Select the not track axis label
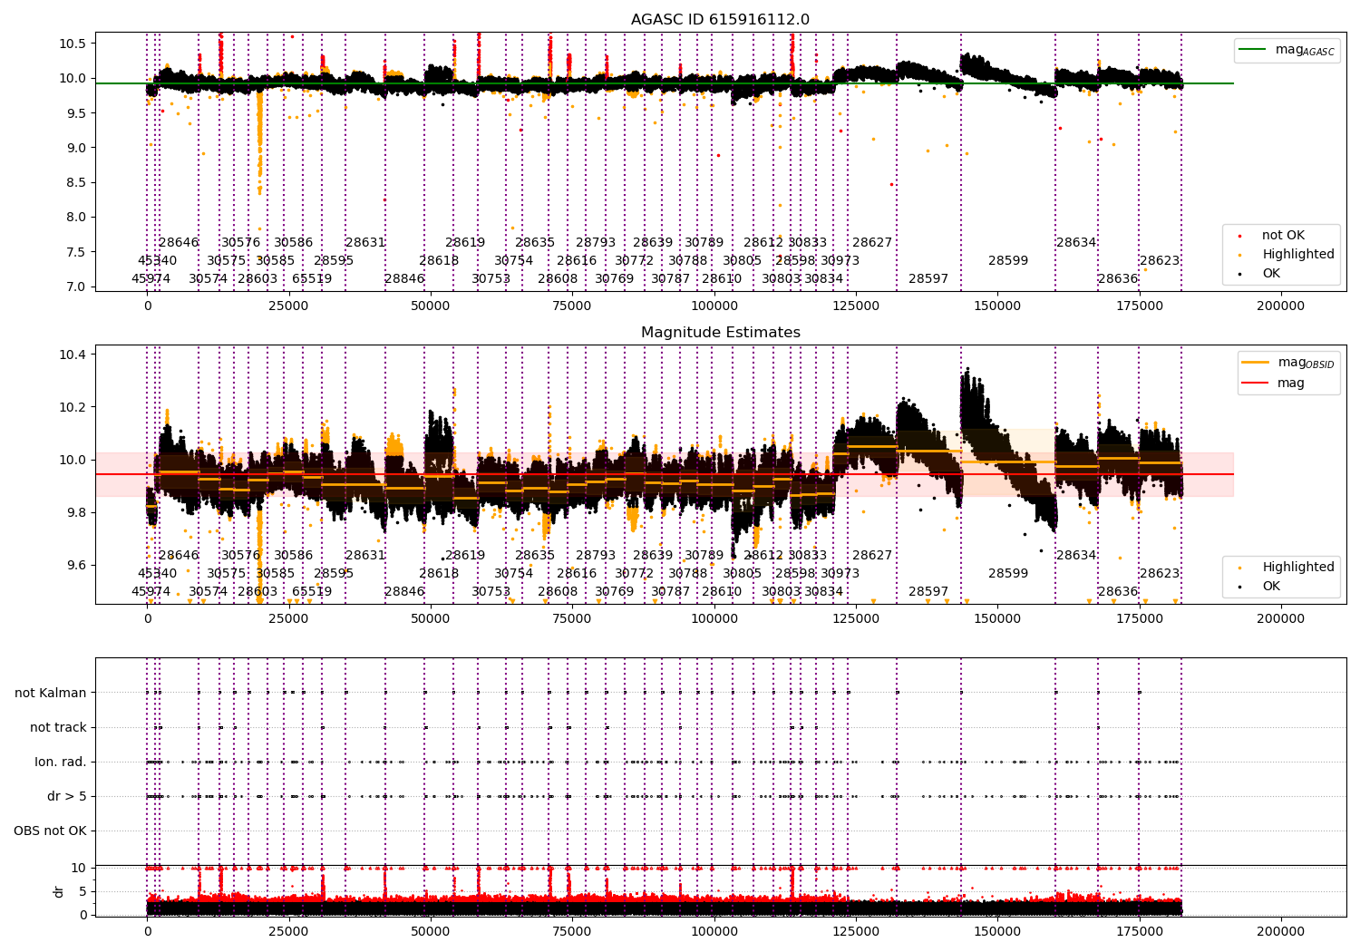 point(58,727)
